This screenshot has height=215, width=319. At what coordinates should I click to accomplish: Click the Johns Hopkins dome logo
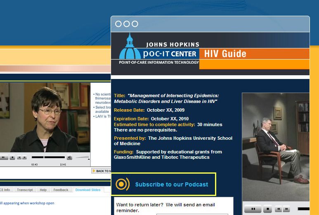click(130, 46)
